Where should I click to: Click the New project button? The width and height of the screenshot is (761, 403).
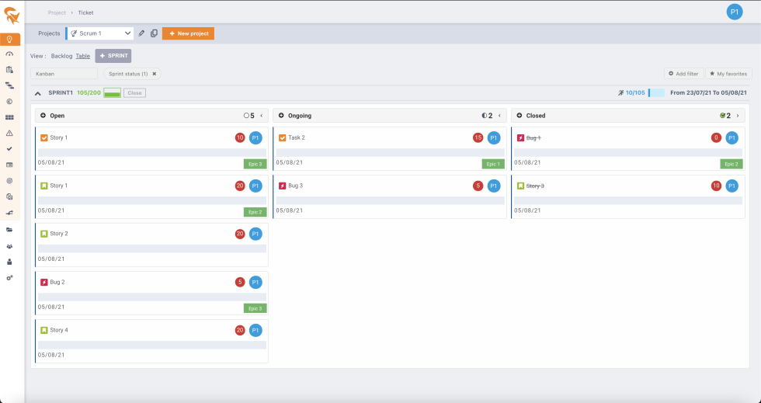tap(188, 33)
